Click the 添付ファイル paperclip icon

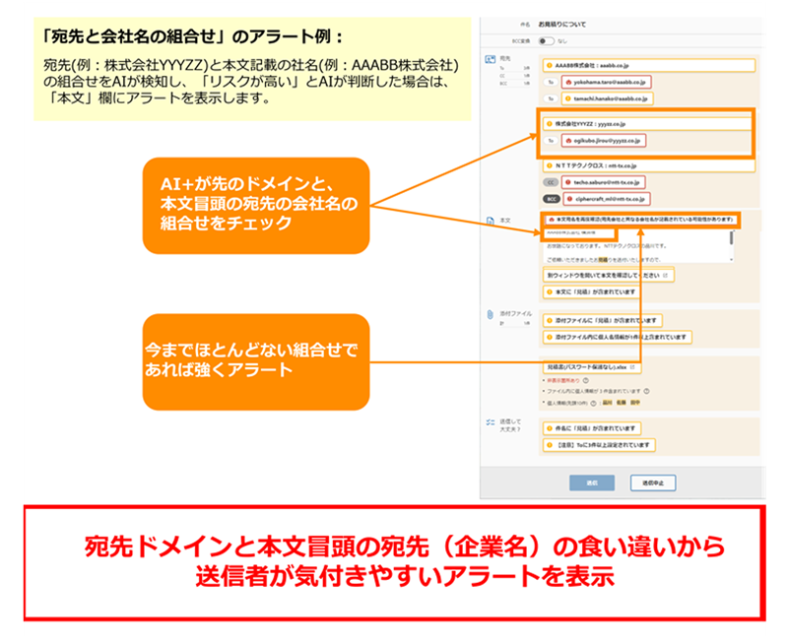click(490, 314)
